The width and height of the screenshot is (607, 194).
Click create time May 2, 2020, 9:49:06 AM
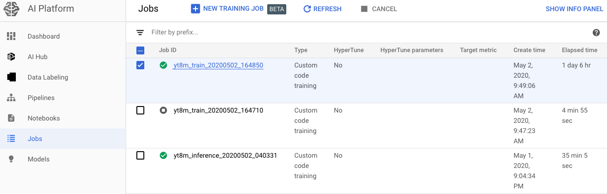[x=526, y=80]
